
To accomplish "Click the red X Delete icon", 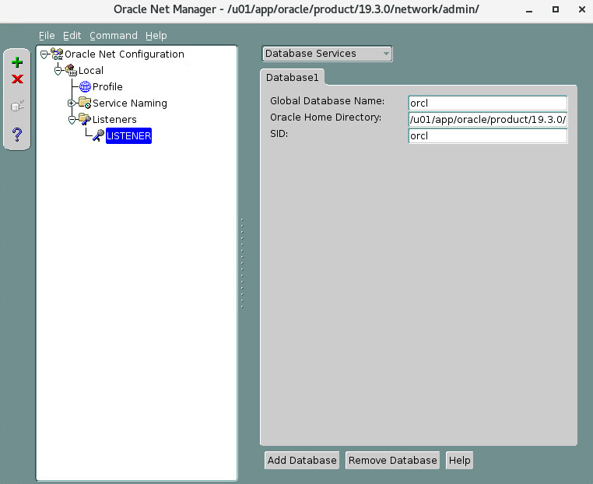I will click(x=17, y=79).
